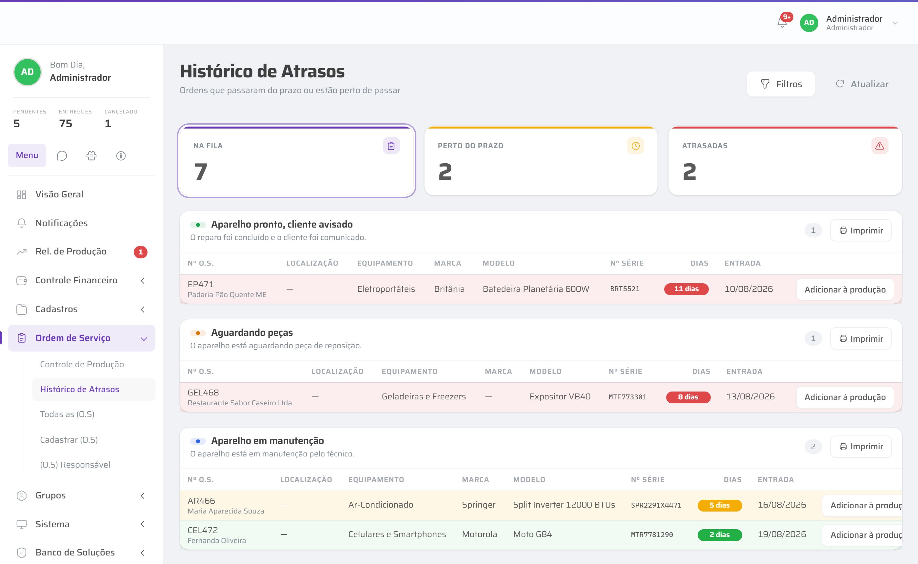Add AR466 order to production
Screen dimensions: 918x564
863,505
